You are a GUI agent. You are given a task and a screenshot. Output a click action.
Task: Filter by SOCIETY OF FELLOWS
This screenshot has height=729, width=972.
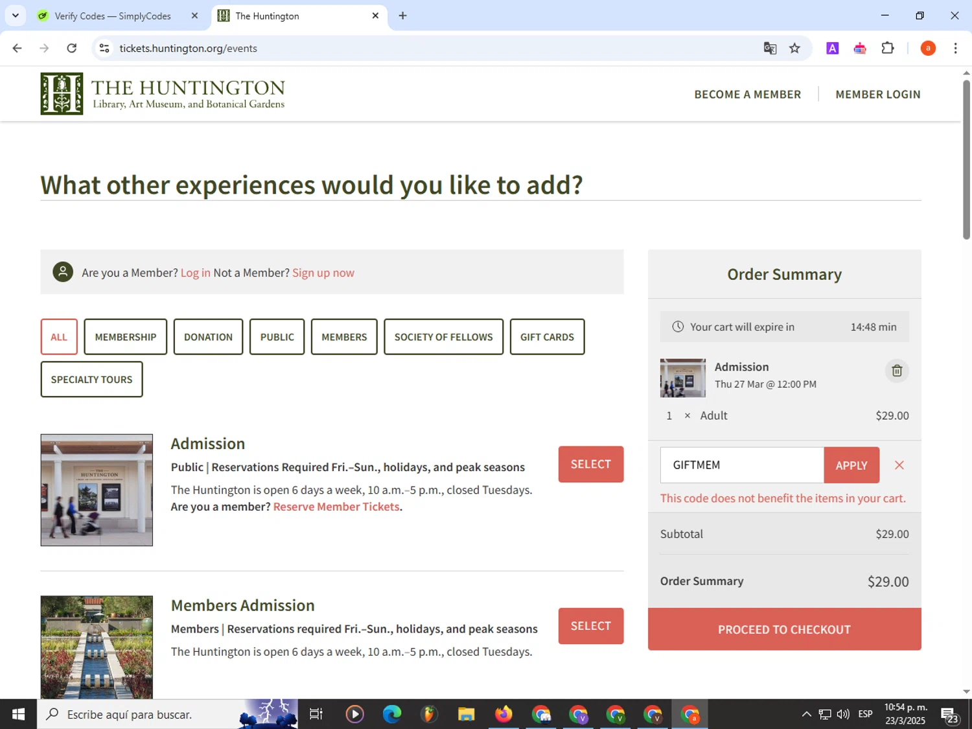click(x=443, y=336)
